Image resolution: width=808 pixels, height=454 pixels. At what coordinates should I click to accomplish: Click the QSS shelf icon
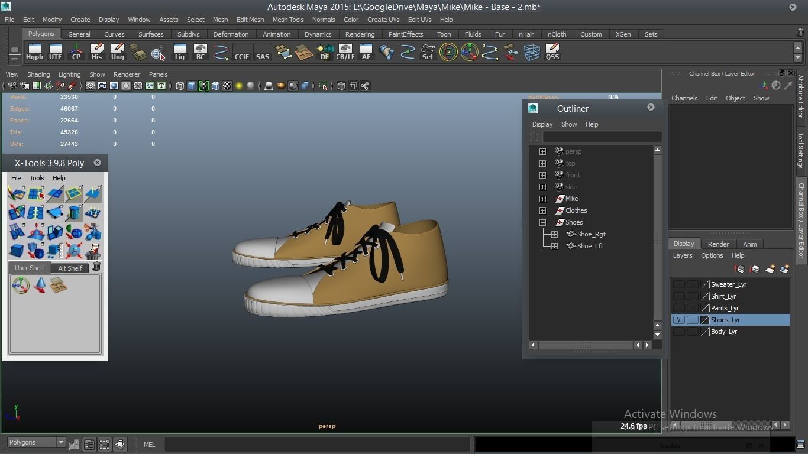tap(552, 52)
